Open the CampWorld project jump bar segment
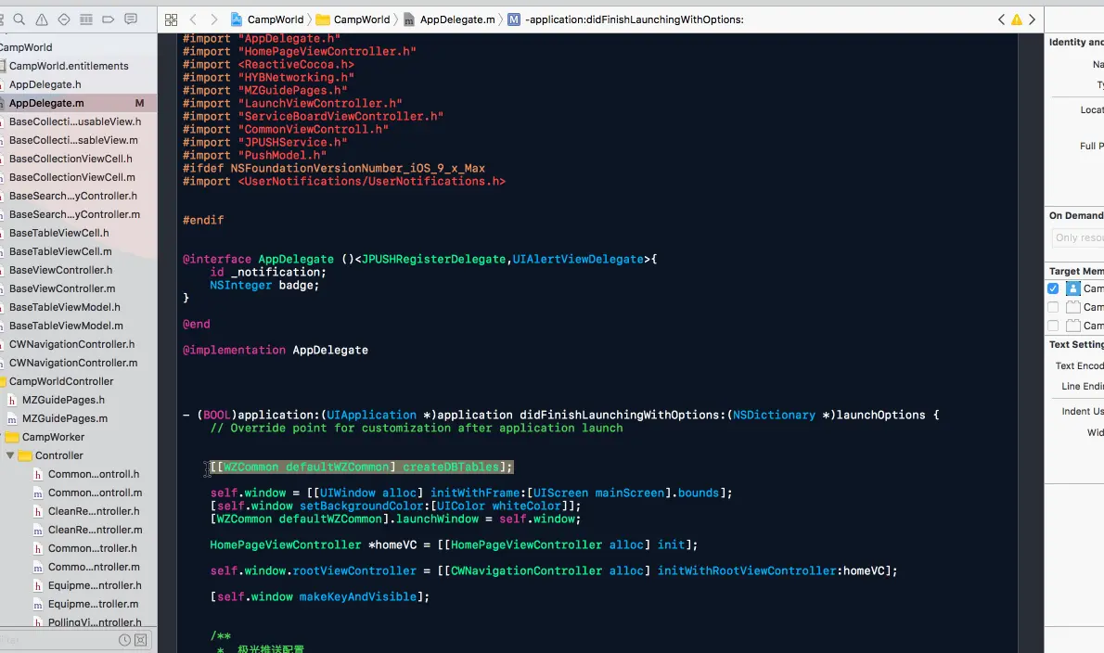Screen dimensions: 1104x653 (267, 19)
